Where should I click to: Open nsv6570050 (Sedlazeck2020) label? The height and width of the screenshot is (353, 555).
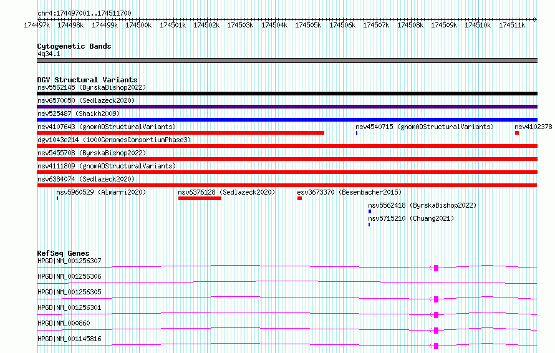pyautogui.click(x=86, y=100)
